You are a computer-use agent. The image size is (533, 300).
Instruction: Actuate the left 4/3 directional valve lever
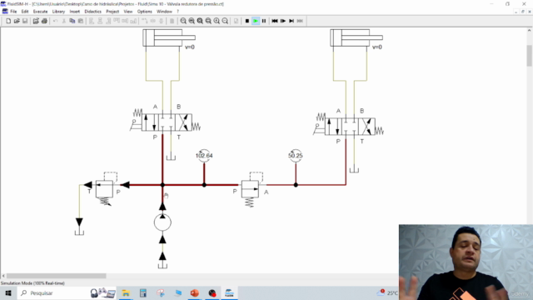click(136, 125)
